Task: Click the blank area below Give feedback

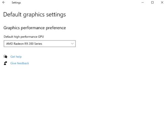Action: [42, 89]
